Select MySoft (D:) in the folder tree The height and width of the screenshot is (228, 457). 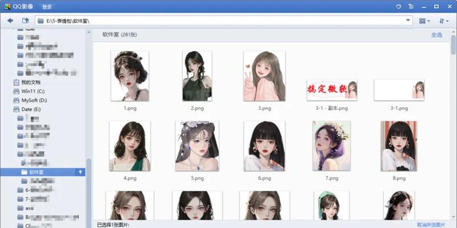pos(34,100)
